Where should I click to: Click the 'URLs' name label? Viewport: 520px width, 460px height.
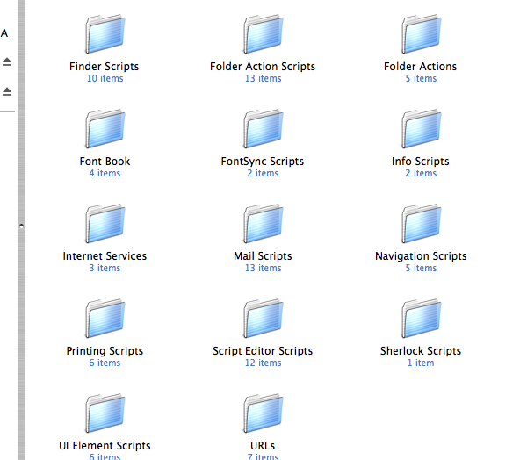click(x=263, y=446)
